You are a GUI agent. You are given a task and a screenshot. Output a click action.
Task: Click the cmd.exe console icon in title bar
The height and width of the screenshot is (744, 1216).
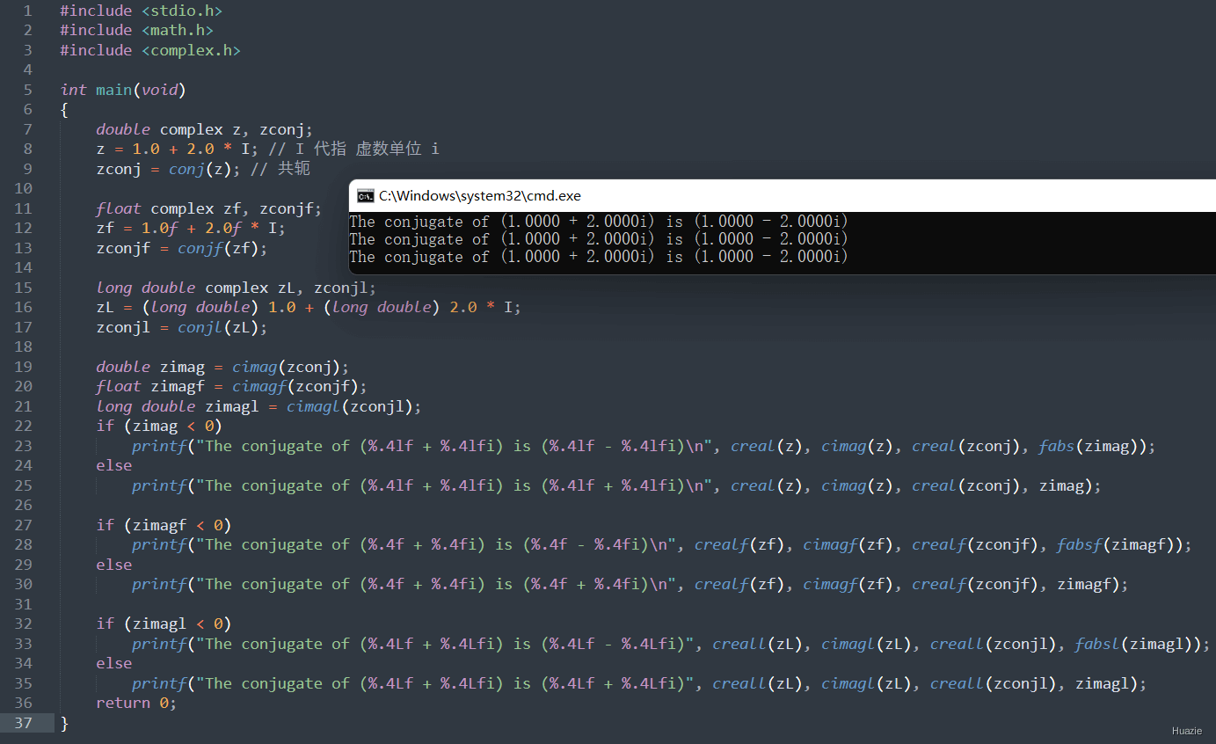365,196
